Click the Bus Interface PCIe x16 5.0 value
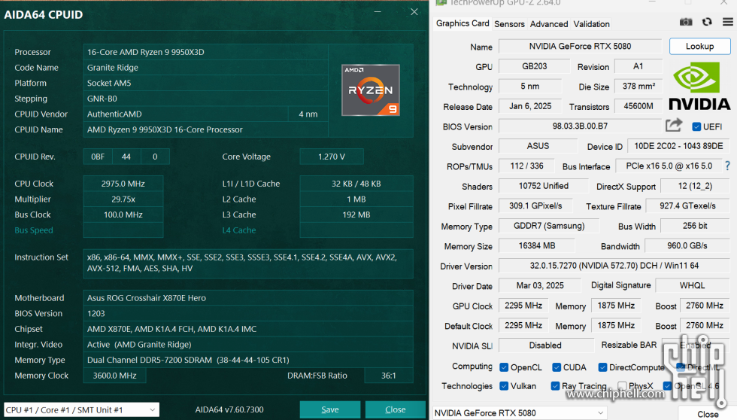 pos(669,166)
